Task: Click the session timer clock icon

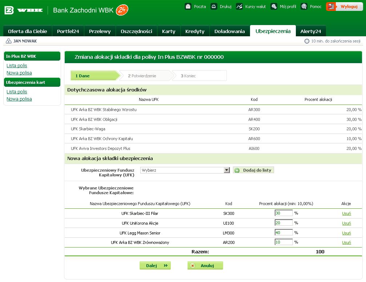Action: (307, 41)
